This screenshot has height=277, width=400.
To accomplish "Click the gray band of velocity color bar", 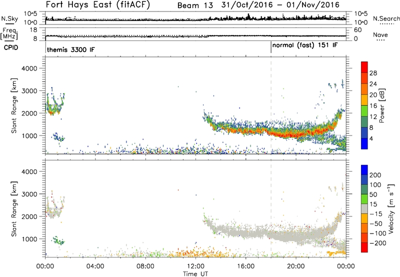I will (x=364, y=208).
